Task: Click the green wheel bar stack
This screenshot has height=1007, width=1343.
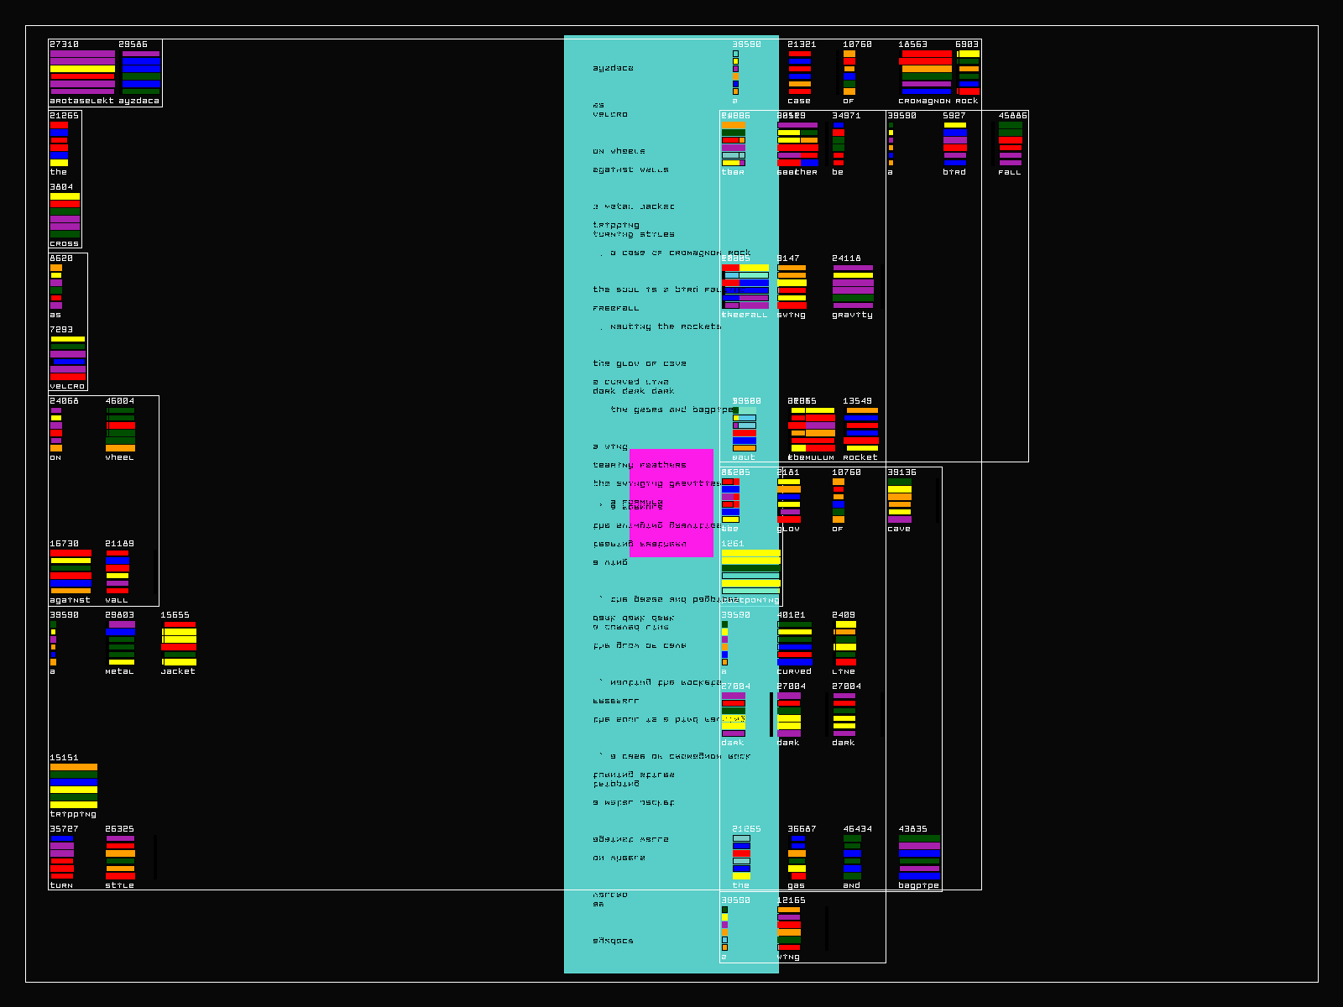Action: coord(120,429)
